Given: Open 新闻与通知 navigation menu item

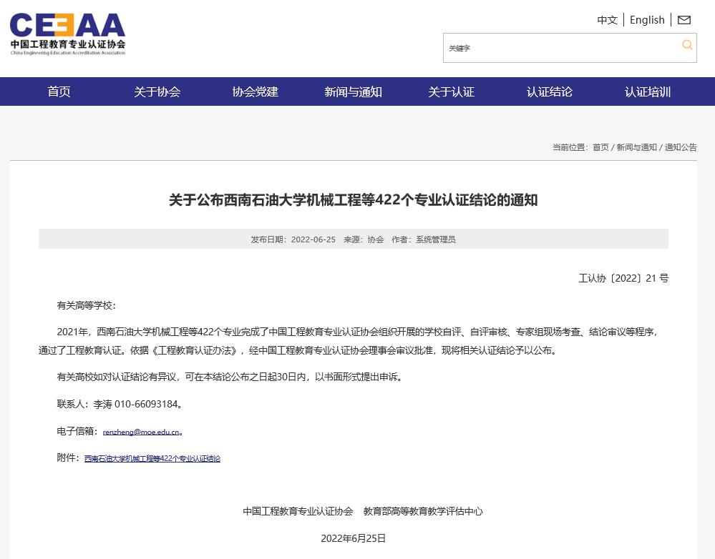Looking at the screenshot, I should click(x=353, y=91).
